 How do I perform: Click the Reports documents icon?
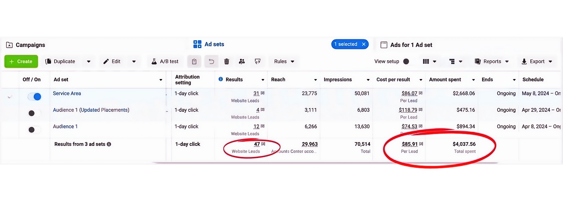478,62
